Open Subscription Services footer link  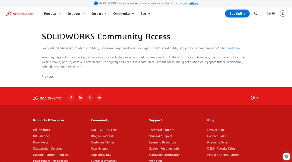tap(48, 148)
